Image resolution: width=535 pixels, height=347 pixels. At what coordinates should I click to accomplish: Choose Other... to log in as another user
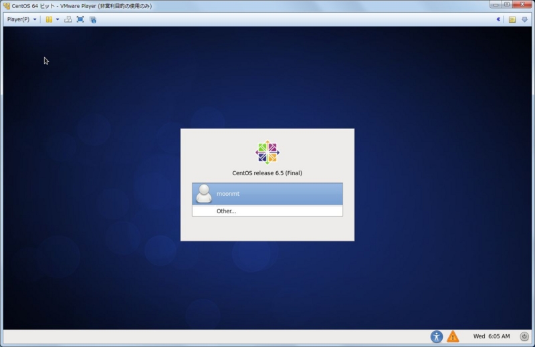pyautogui.click(x=267, y=211)
